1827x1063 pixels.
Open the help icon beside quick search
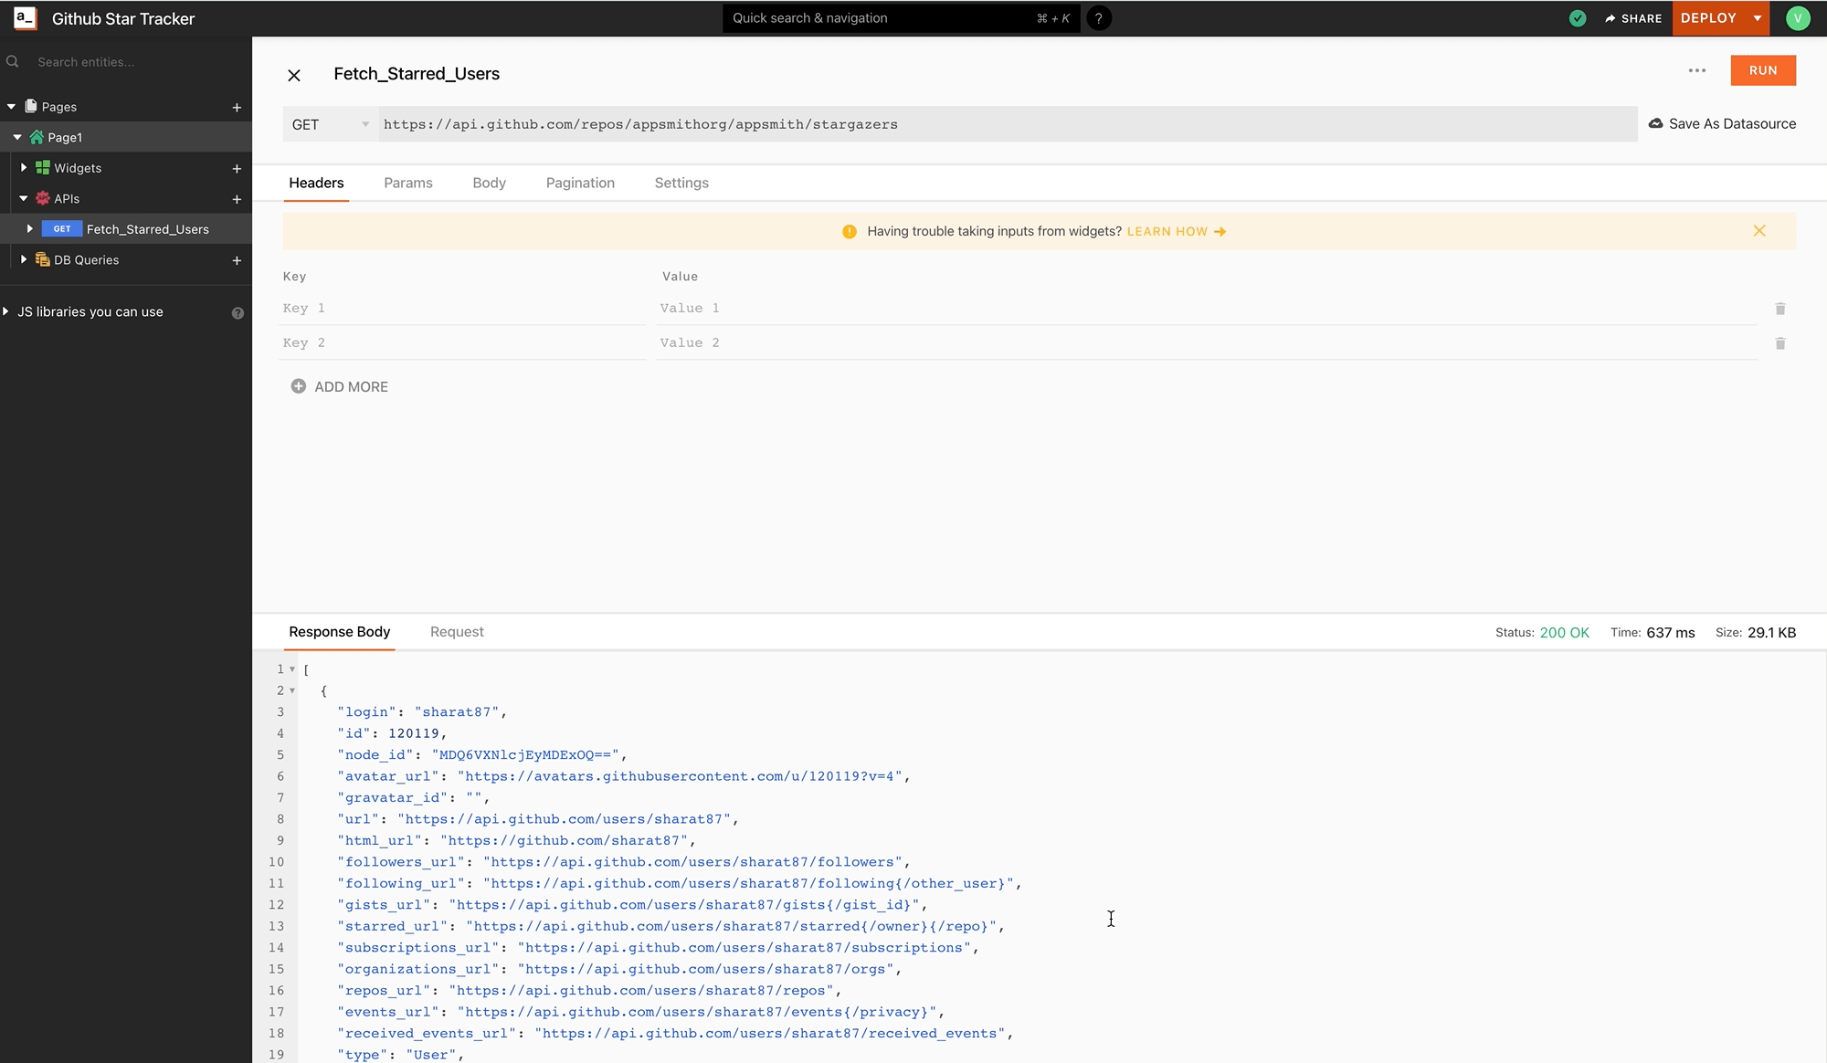(1099, 18)
